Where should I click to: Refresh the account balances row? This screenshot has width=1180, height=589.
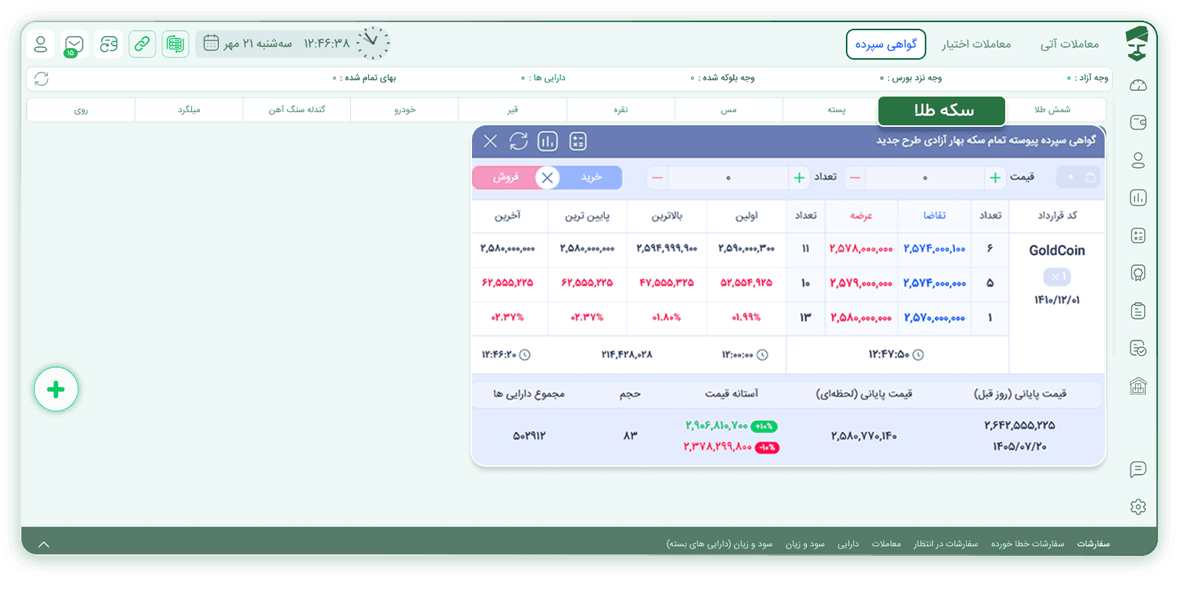click(x=41, y=78)
